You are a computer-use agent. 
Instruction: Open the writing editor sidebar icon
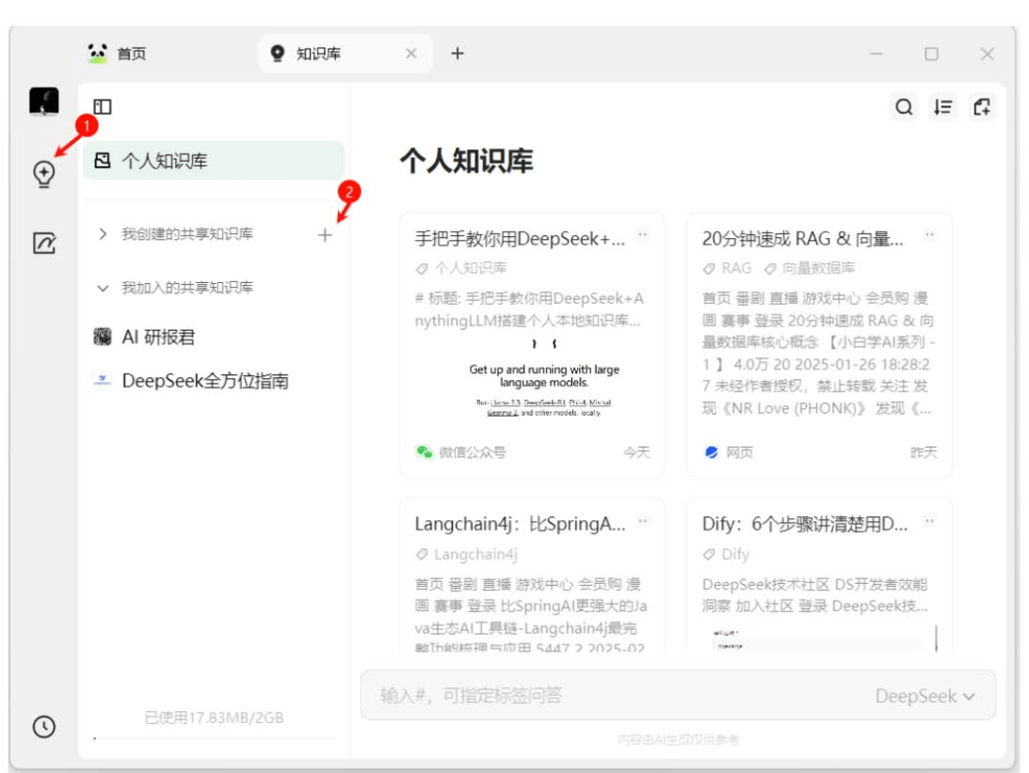[43, 244]
